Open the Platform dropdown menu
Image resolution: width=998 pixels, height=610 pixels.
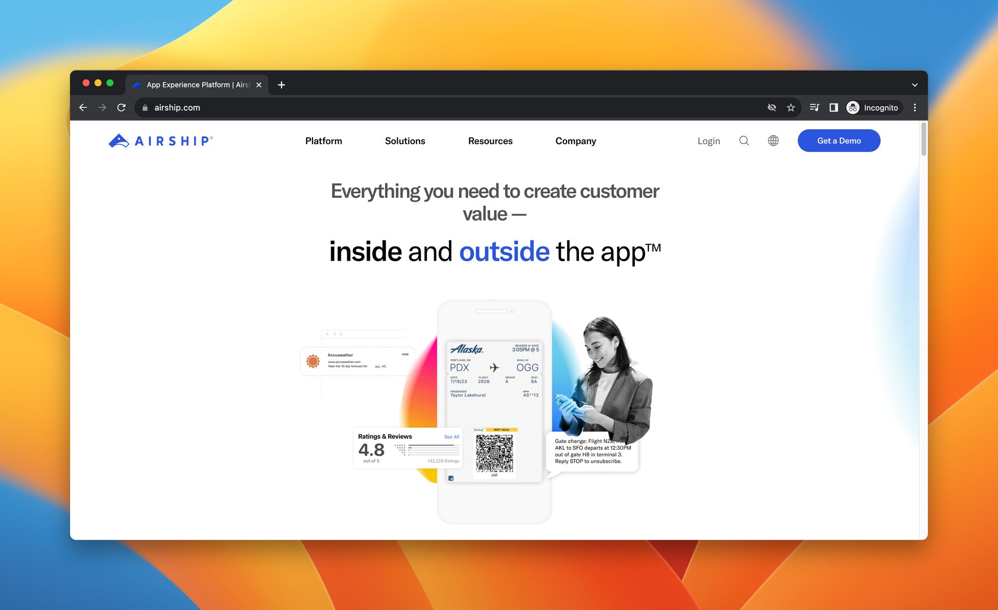click(x=324, y=140)
